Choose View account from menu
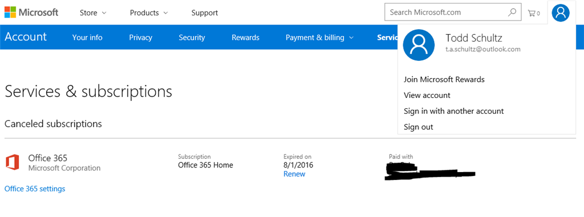Image resolution: width=584 pixels, height=217 pixels. tap(427, 95)
